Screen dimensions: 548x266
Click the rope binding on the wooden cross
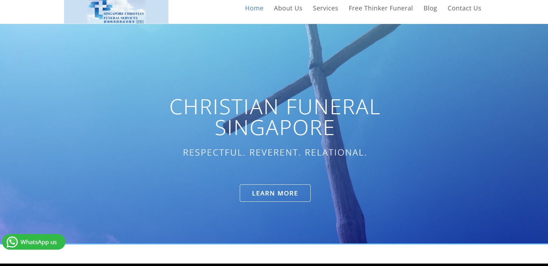(x=316, y=65)
